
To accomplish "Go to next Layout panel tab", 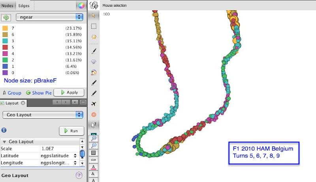I will pyautogui.click(x=66, y=102).
